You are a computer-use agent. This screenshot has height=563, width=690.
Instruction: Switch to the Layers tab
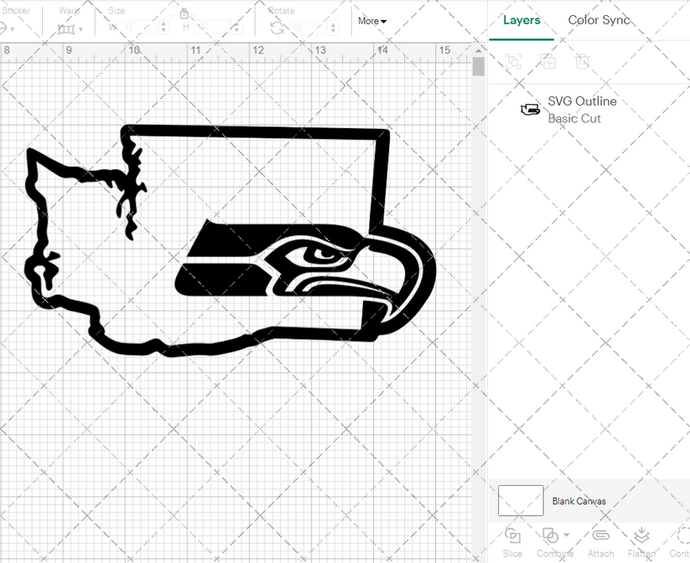pyautogui.click(x=521, y=20)
